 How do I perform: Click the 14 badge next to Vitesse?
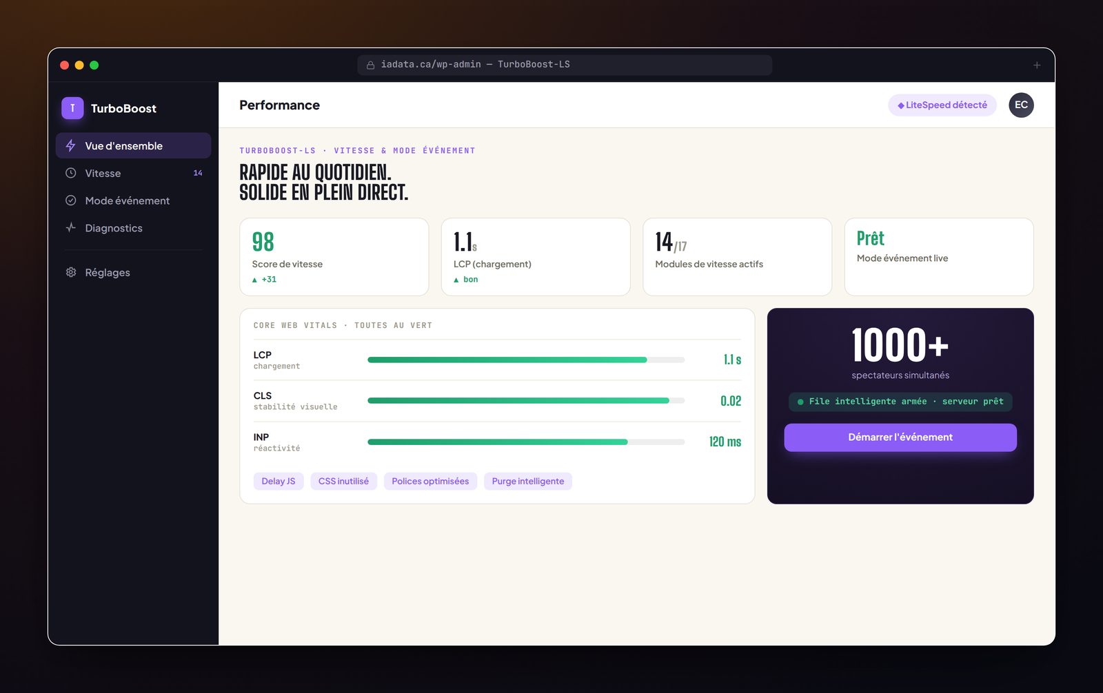coord(198,174)
